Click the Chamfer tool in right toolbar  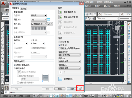click(x=129, y=72)
